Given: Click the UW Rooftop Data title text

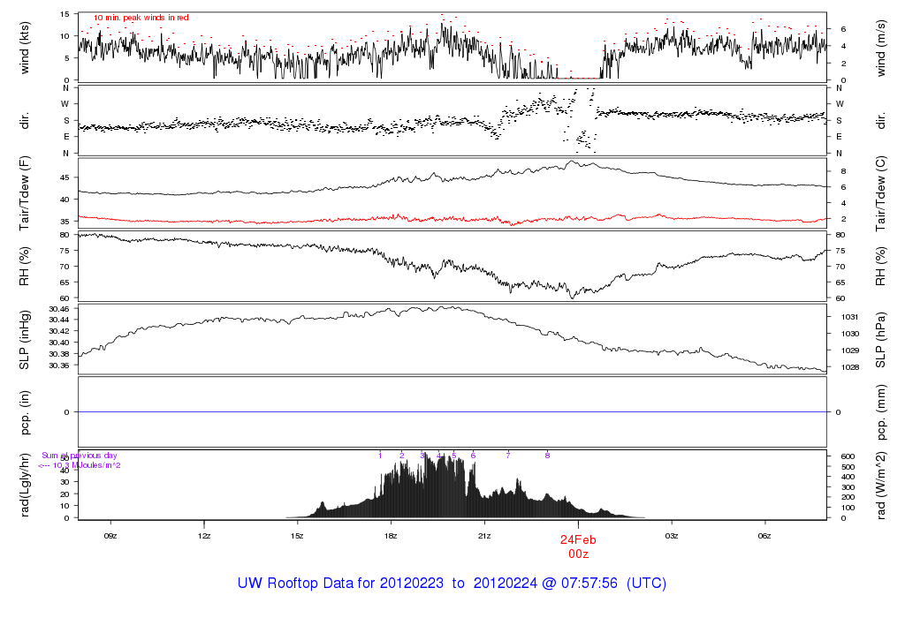Looking at the screenshot, I should point(452,584).
